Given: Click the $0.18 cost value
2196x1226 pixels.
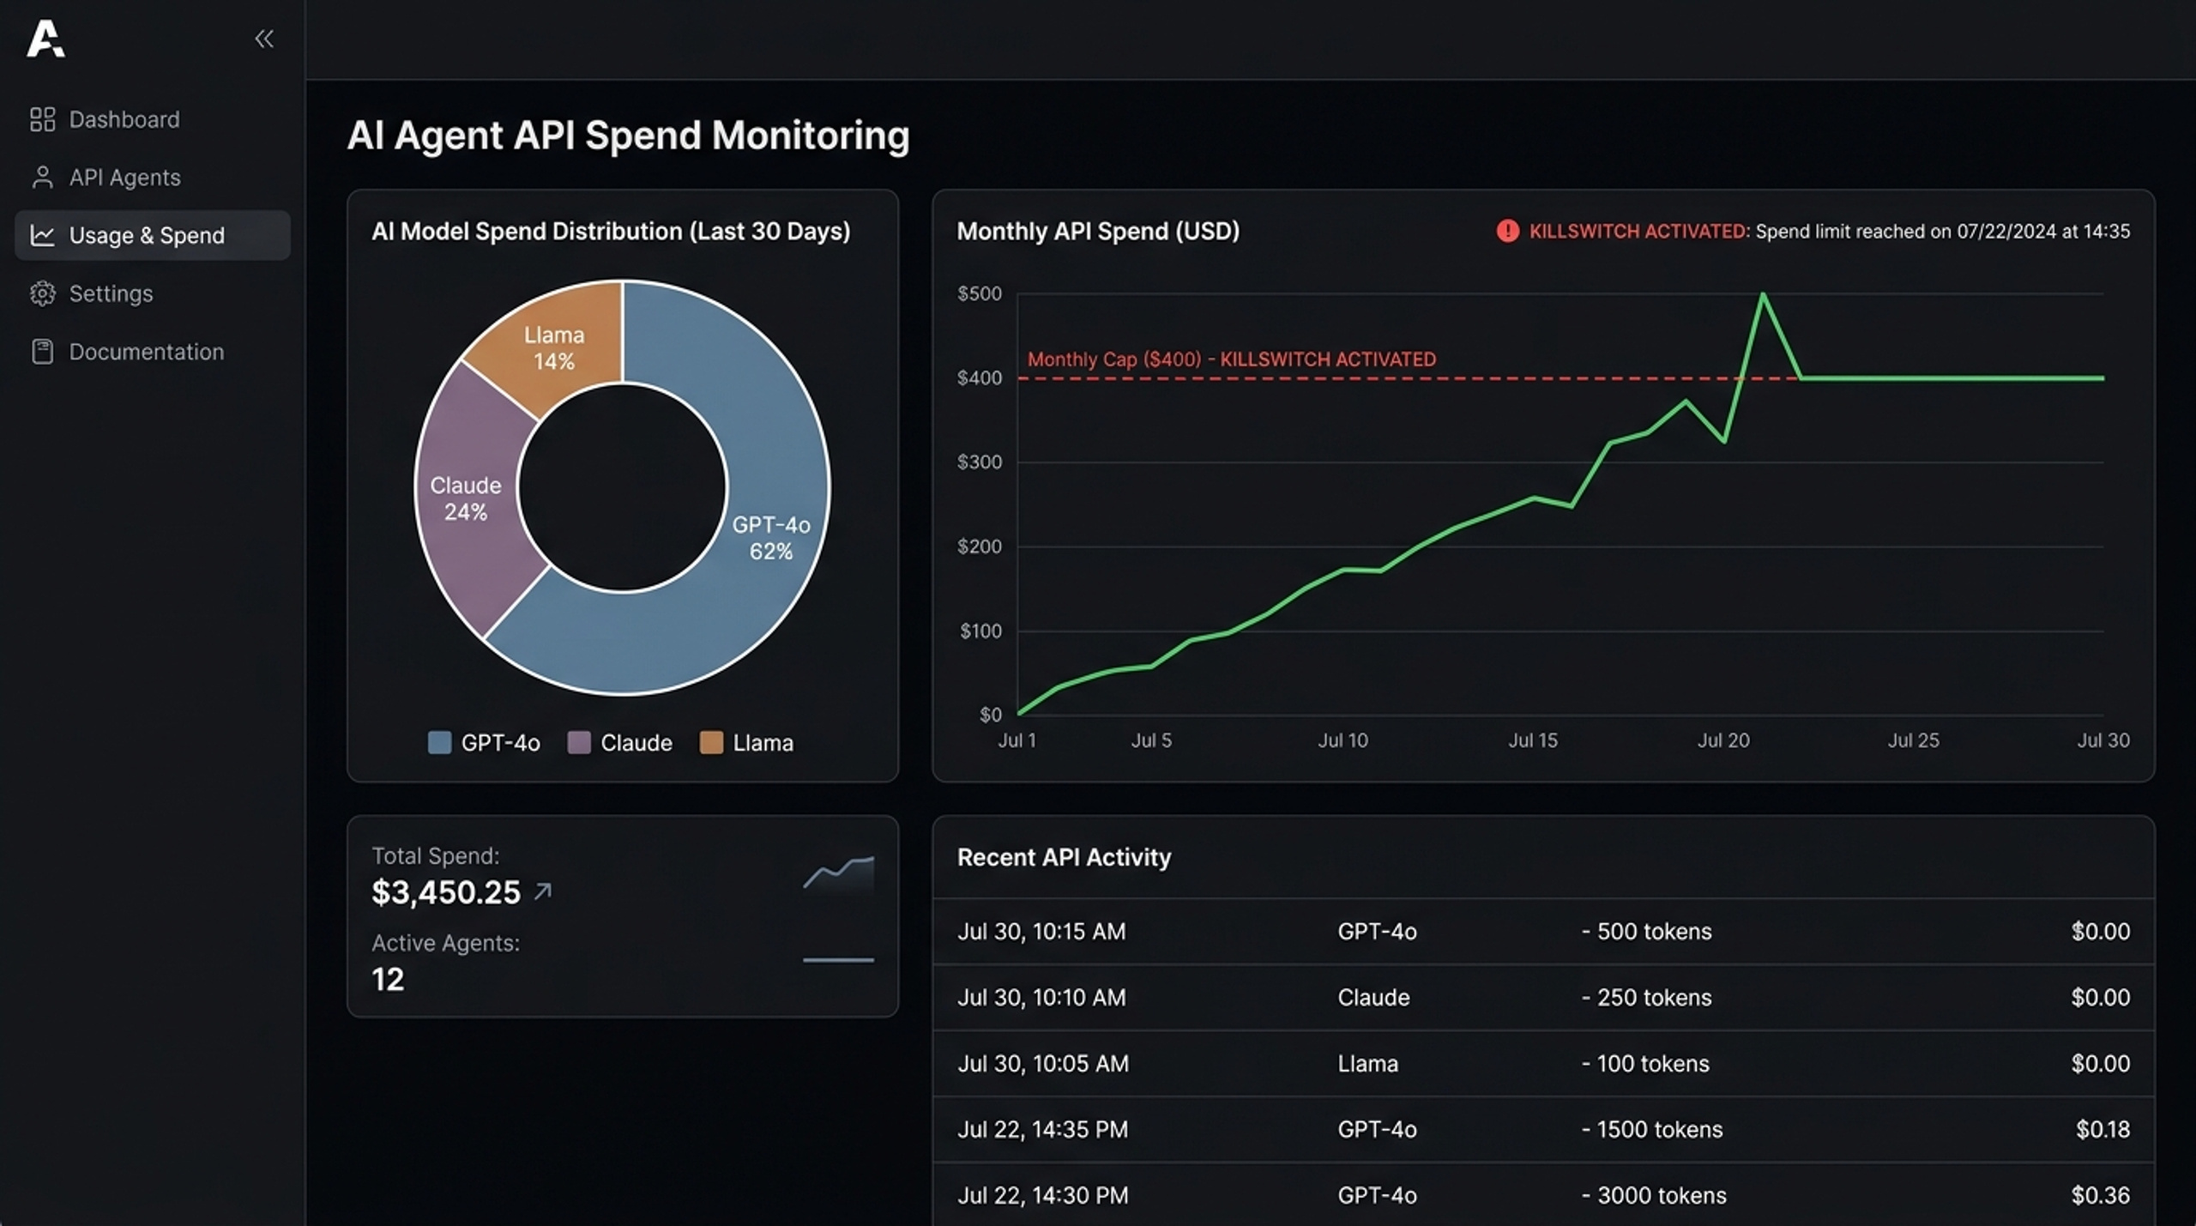Looking at the screenshot, I should 2102,1130.
